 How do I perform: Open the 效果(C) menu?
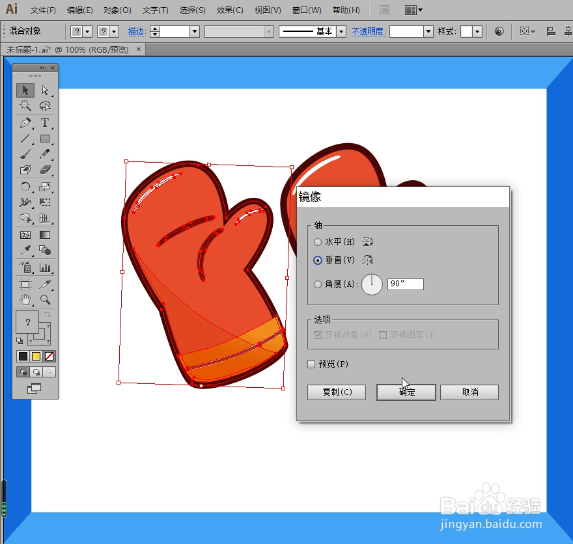tap(230, 10)
